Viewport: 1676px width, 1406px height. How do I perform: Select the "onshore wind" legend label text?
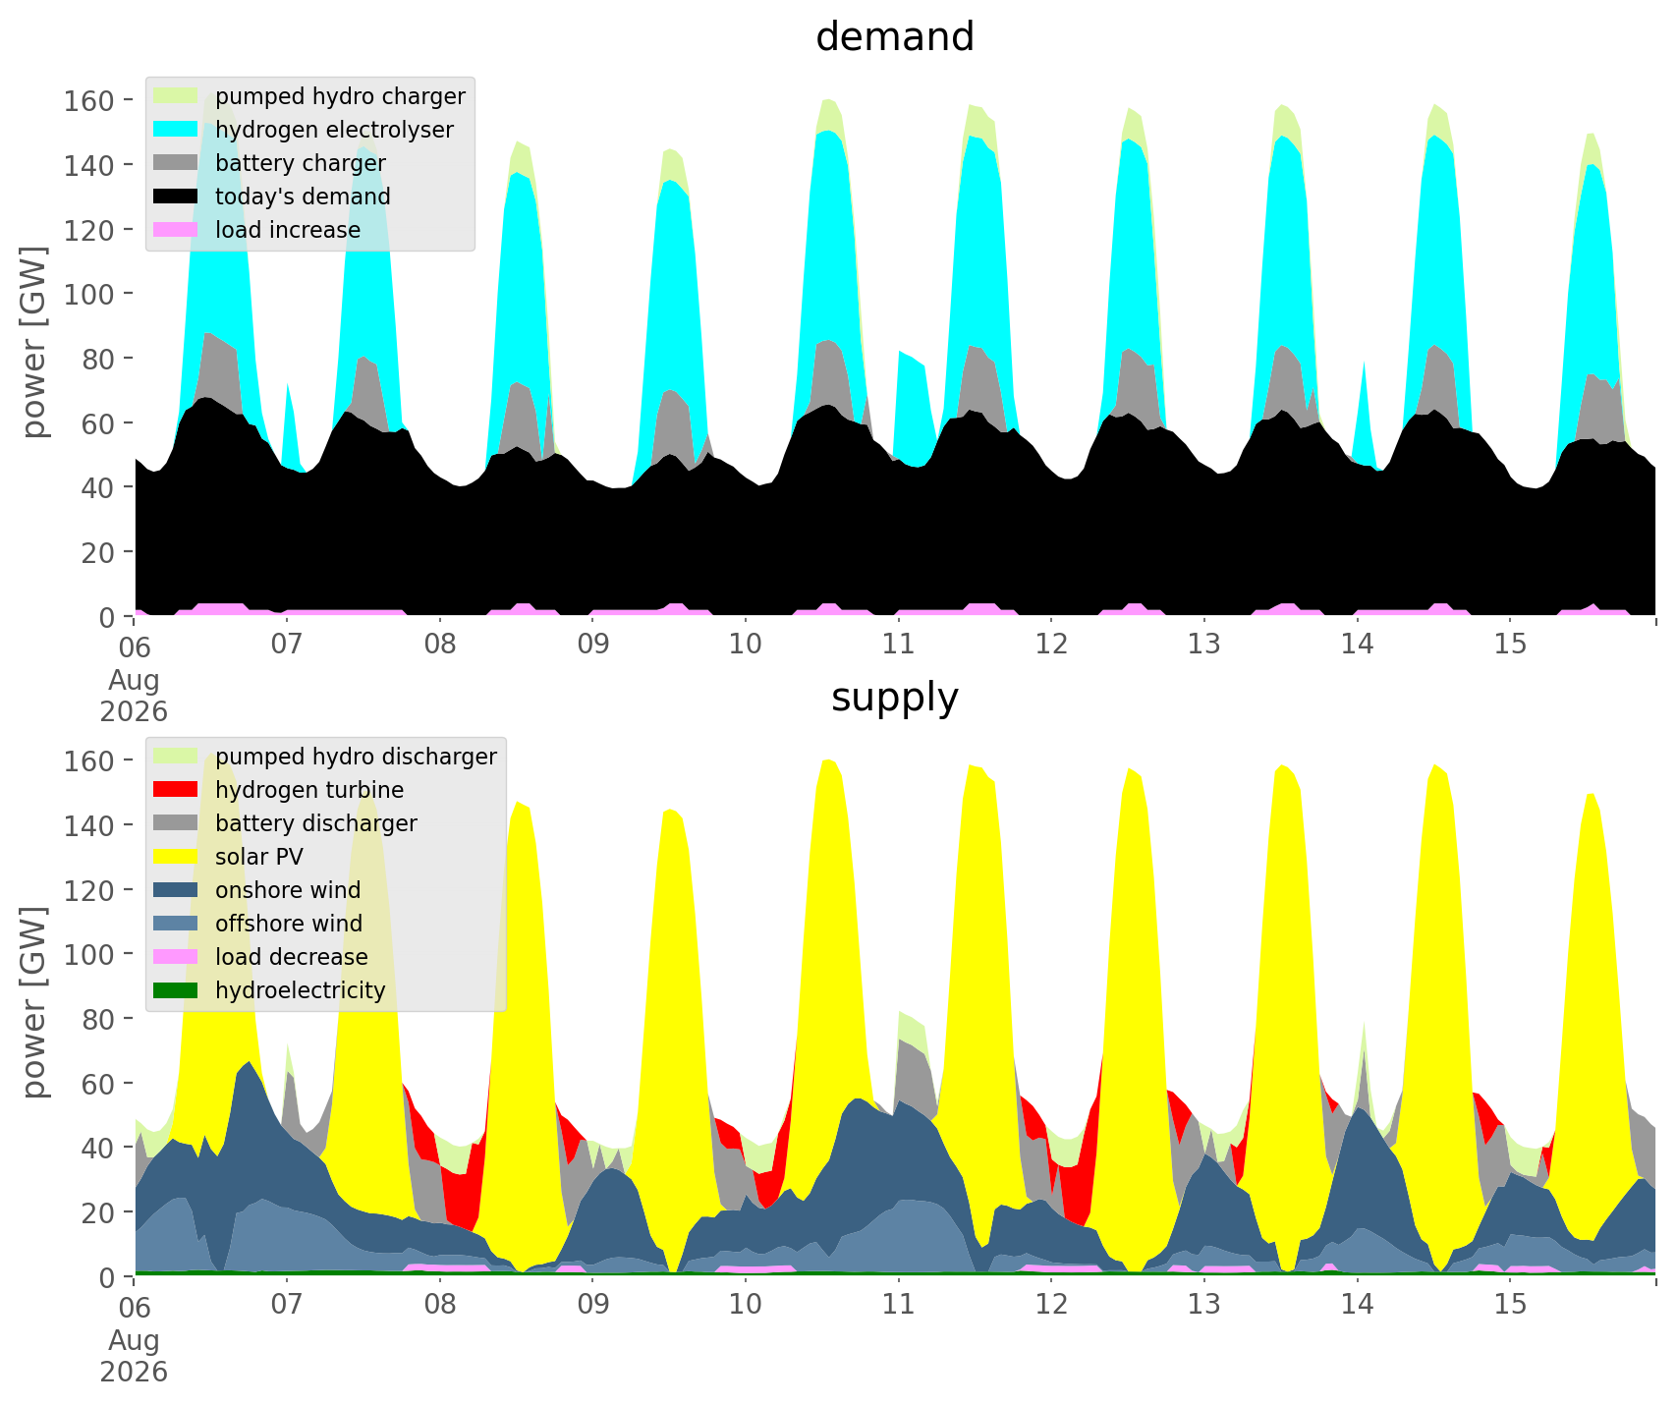click(x=288, y=890)
